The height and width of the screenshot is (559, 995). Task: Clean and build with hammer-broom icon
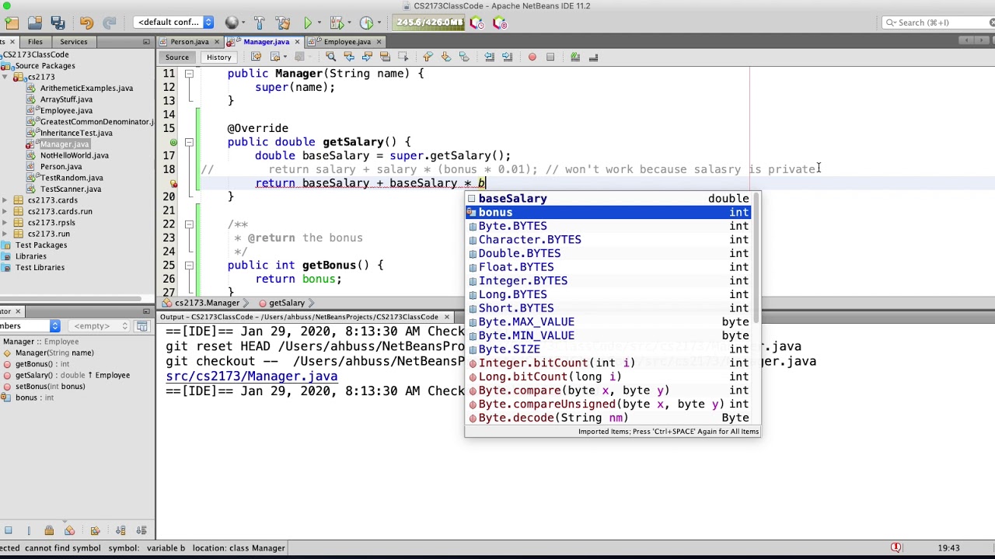click(x=283, y=23)
